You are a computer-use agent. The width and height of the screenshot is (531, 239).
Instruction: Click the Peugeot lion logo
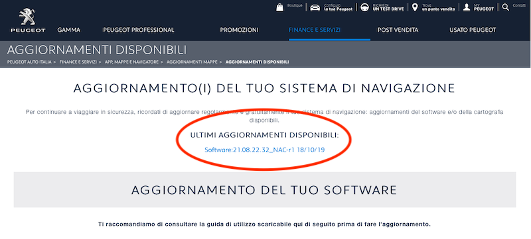tap(28, 21)
